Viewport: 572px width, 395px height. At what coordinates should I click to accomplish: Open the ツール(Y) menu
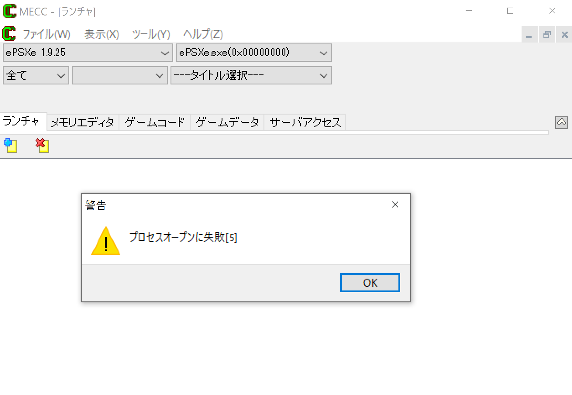[151, 34]
